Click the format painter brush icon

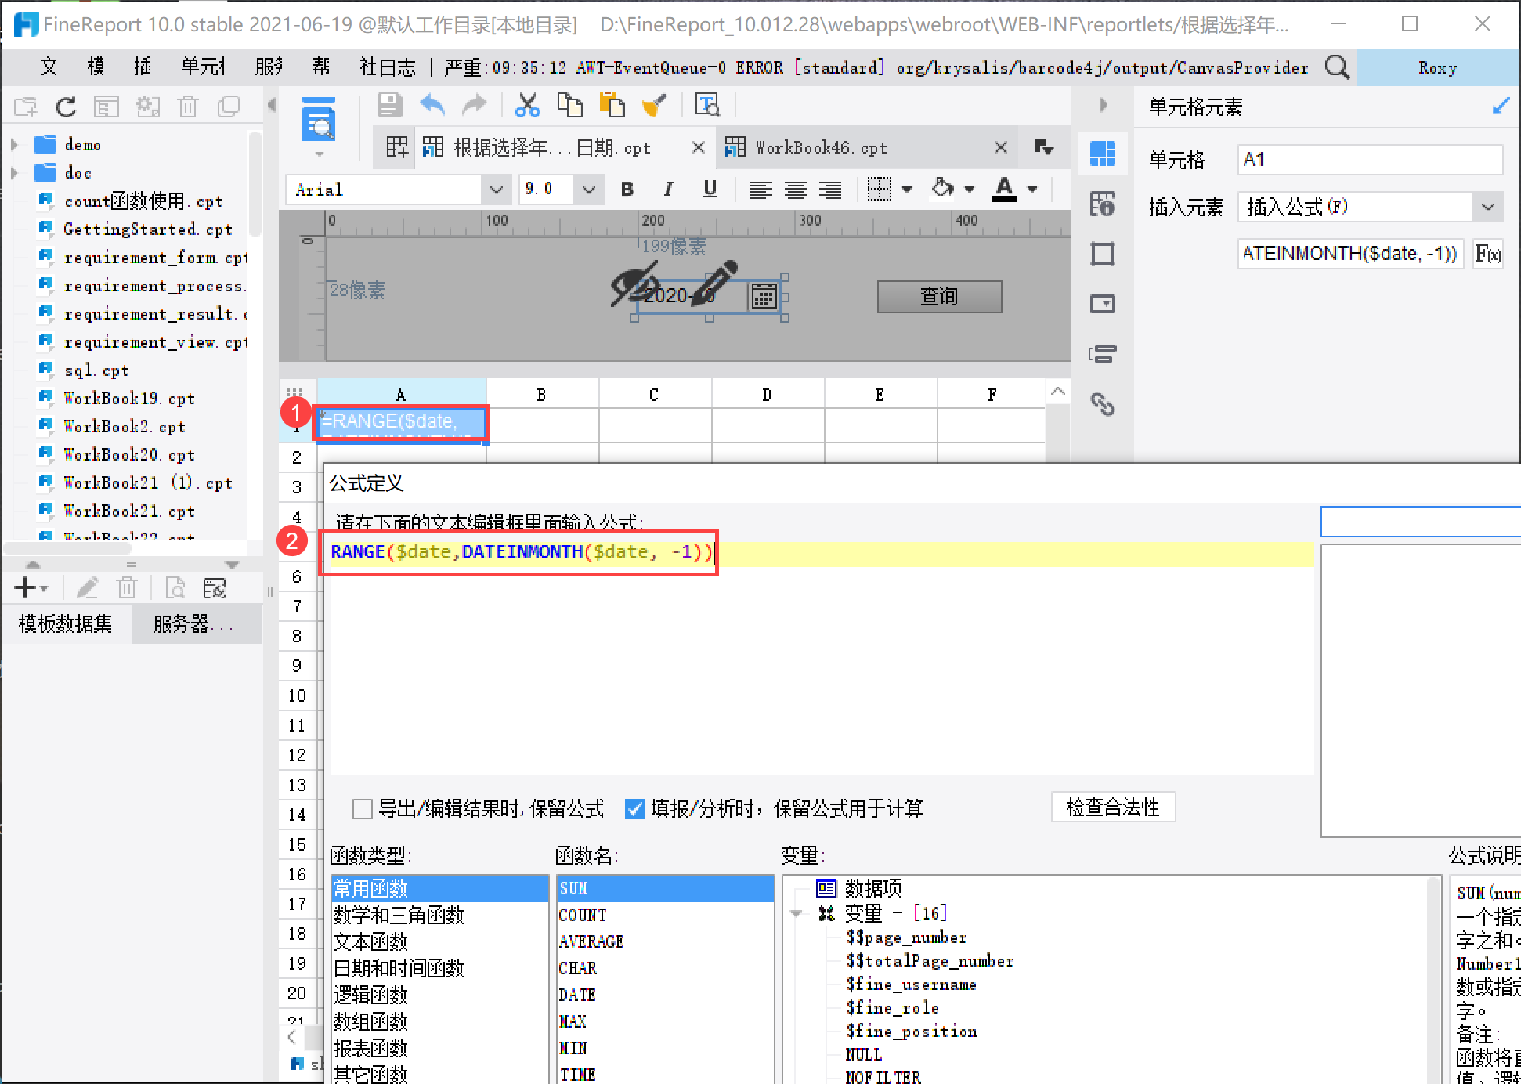pos(654,105)
